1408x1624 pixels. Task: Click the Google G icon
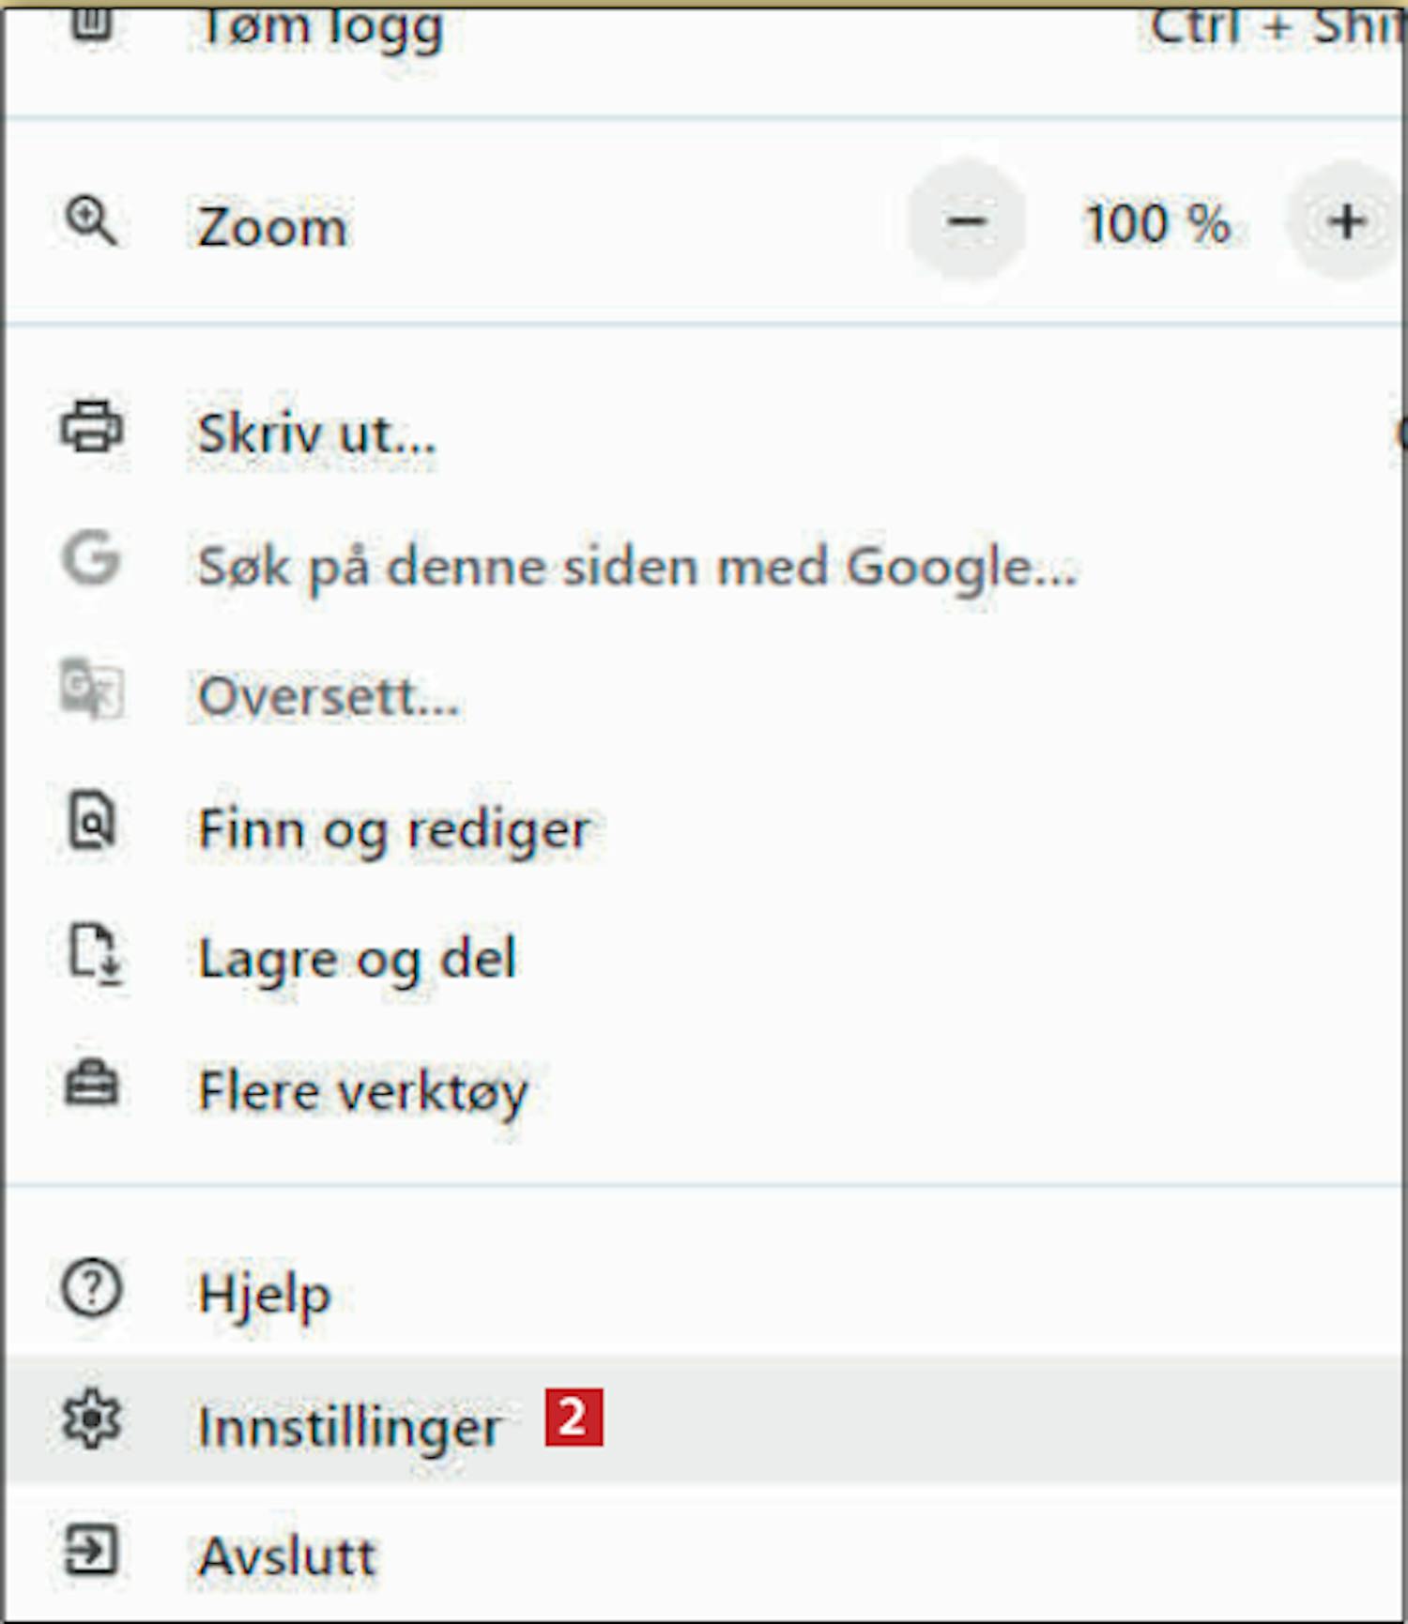91,558
